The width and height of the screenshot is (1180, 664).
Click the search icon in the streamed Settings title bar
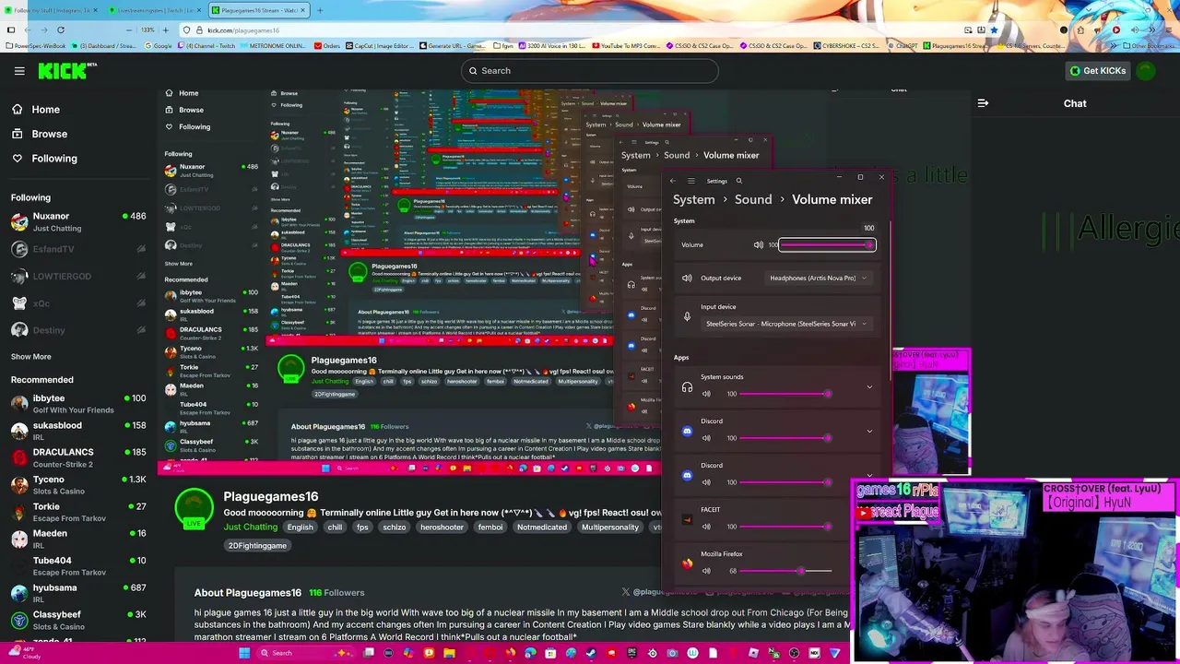738,181
